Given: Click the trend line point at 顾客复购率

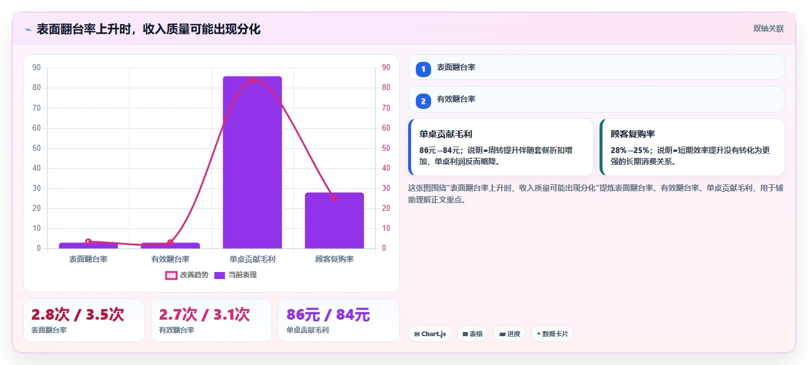Looking at the screenshot, I should [x=335, y=198].
